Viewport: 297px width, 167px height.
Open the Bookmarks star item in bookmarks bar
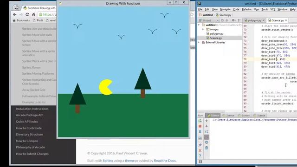tap(21, 20)
